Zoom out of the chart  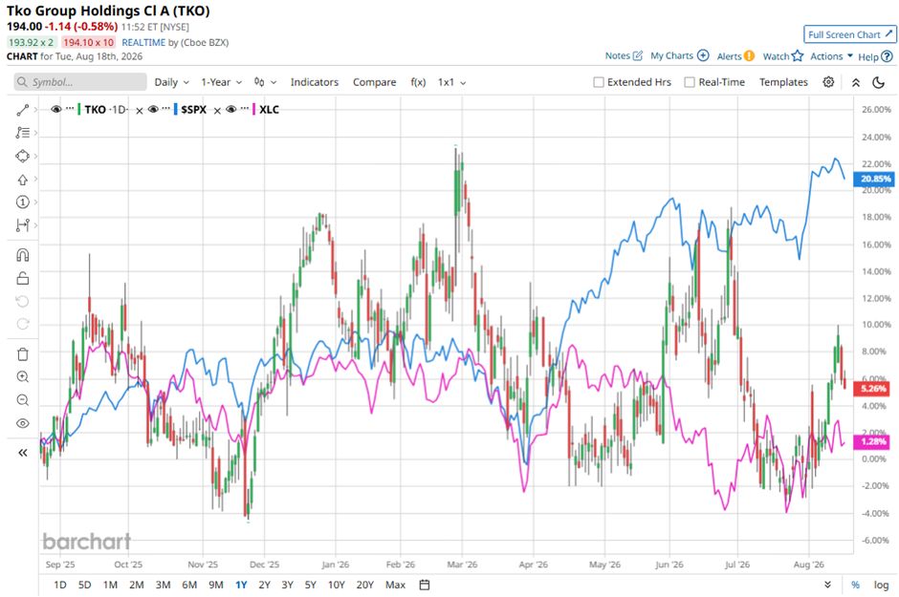pyautogui.click(x=22, y=400)
